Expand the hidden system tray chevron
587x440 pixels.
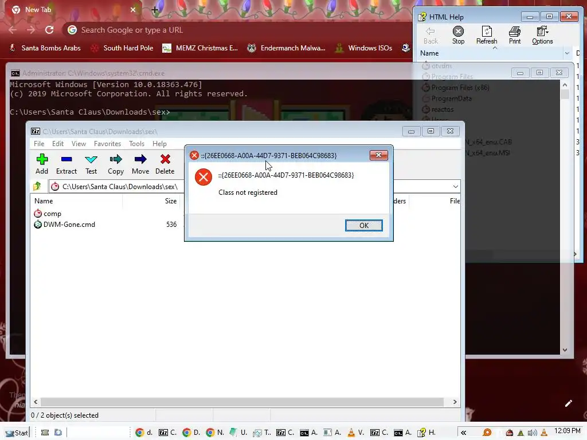point(463,433)
